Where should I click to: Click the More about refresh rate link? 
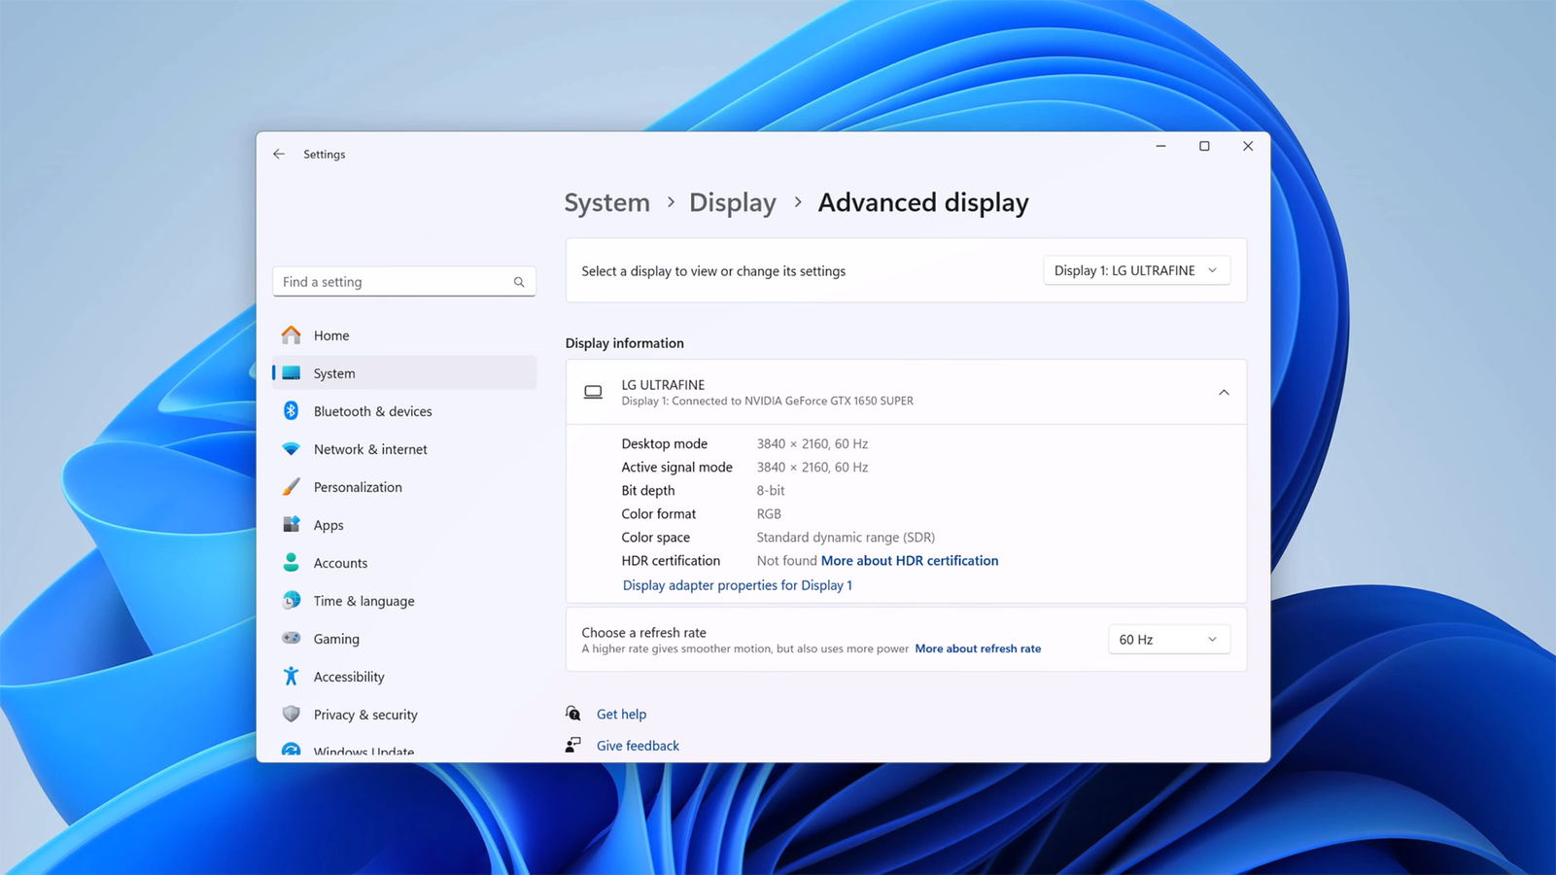tap(977, 648)
